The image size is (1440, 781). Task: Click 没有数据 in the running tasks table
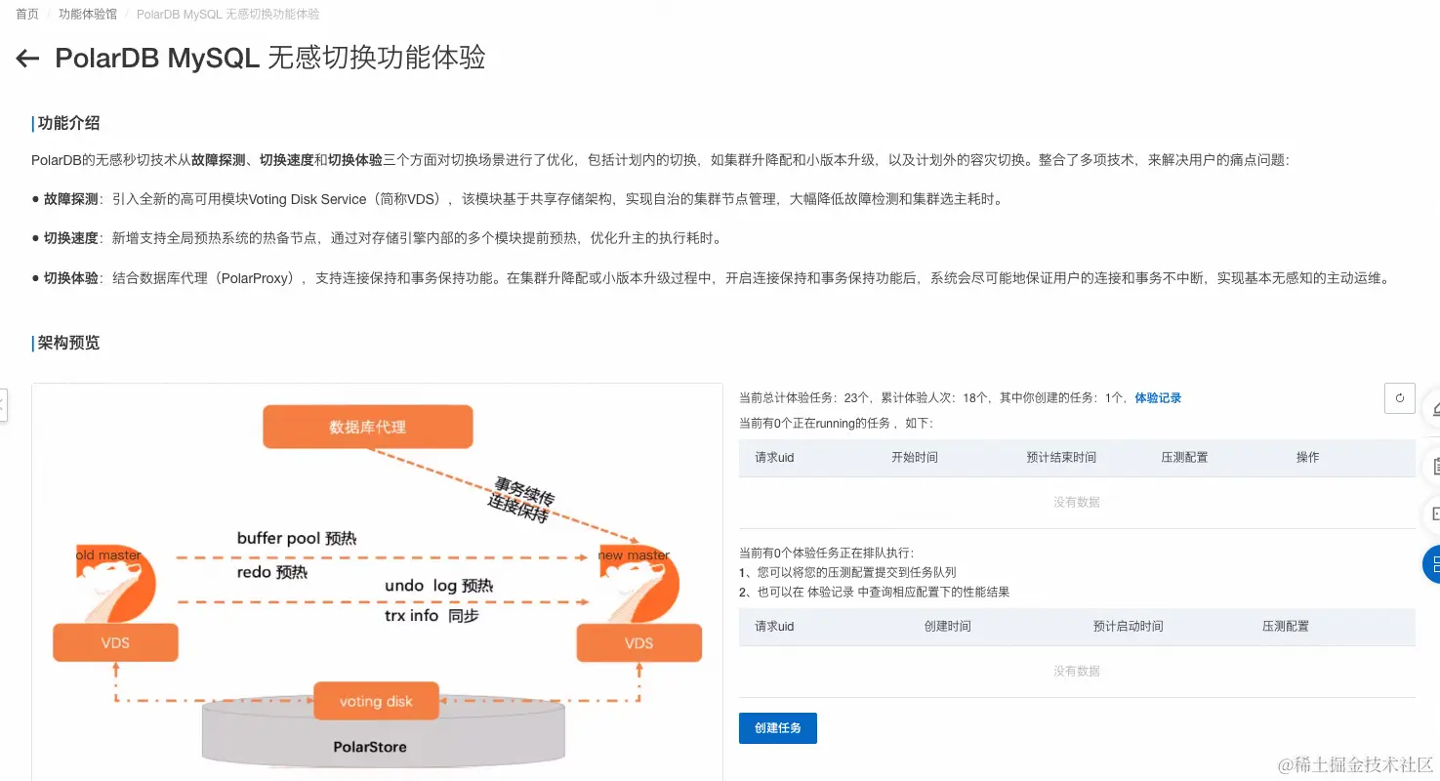click(x=1077, y=502)
